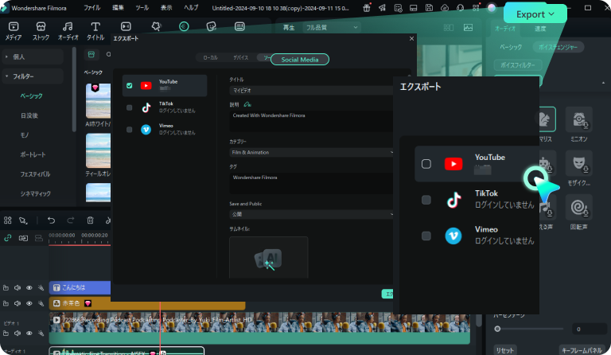
Task: Click the user avatar icon
Action: point(492,8)
